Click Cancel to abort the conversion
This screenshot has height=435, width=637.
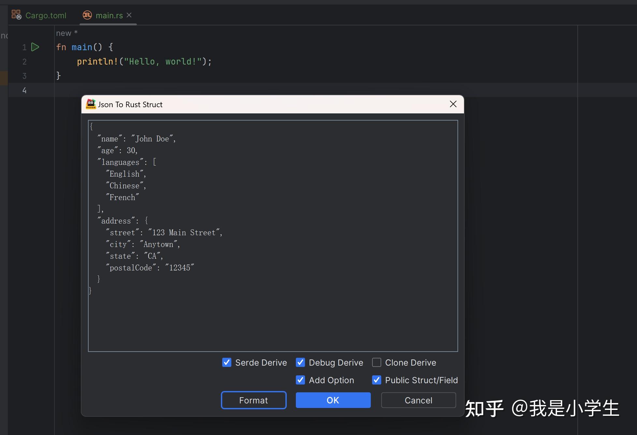point(418,400)
